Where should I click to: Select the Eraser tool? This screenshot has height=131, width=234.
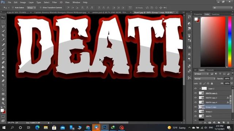coord(3,62)
